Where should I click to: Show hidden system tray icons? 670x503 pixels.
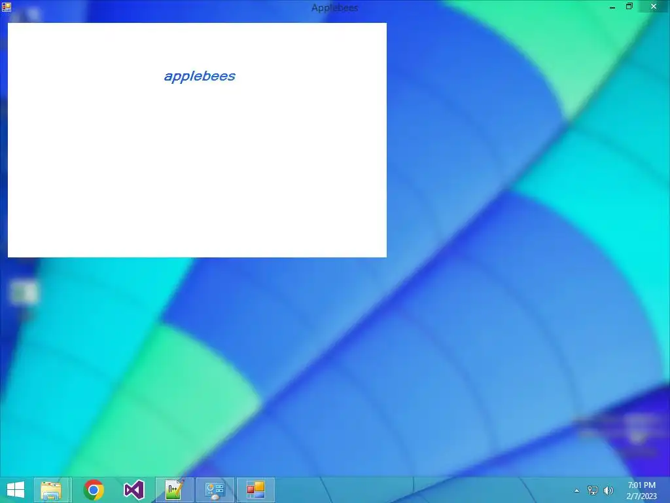point(577,491)
